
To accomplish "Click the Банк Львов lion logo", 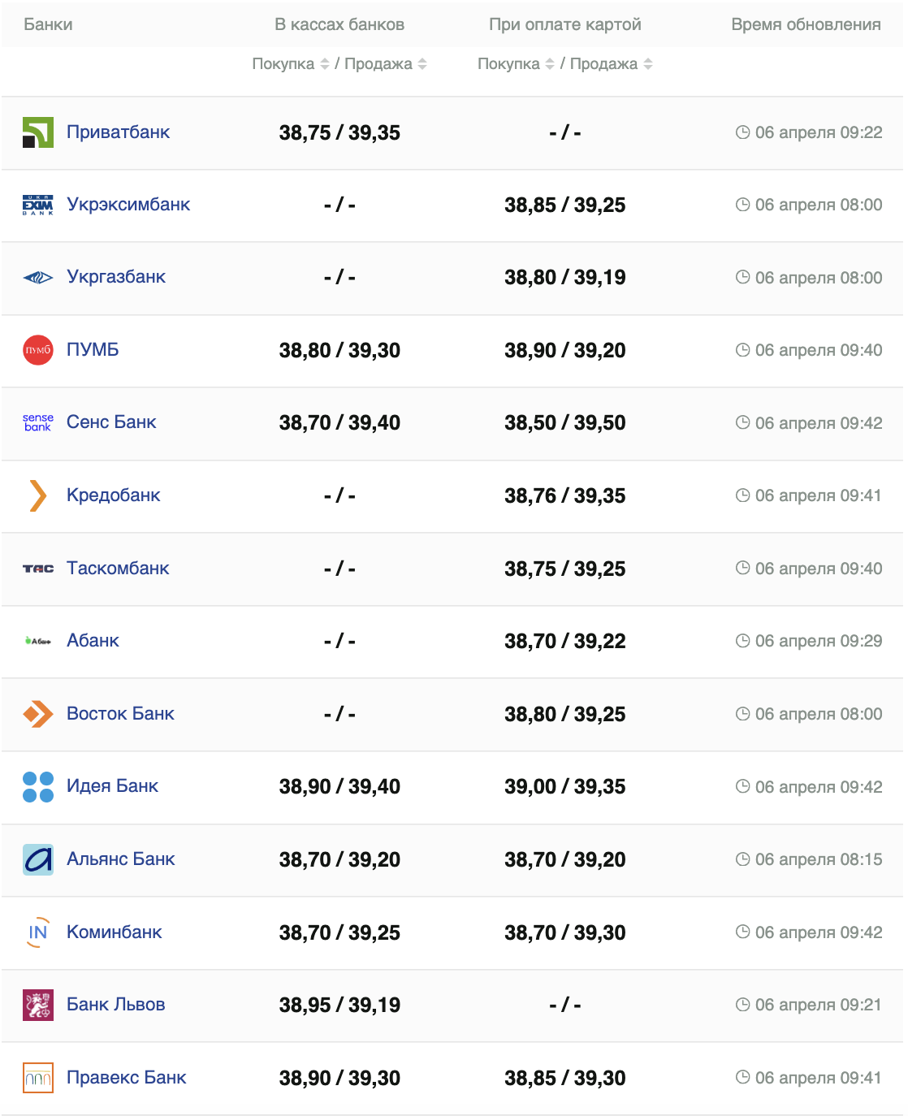I will coord(37,1005).
